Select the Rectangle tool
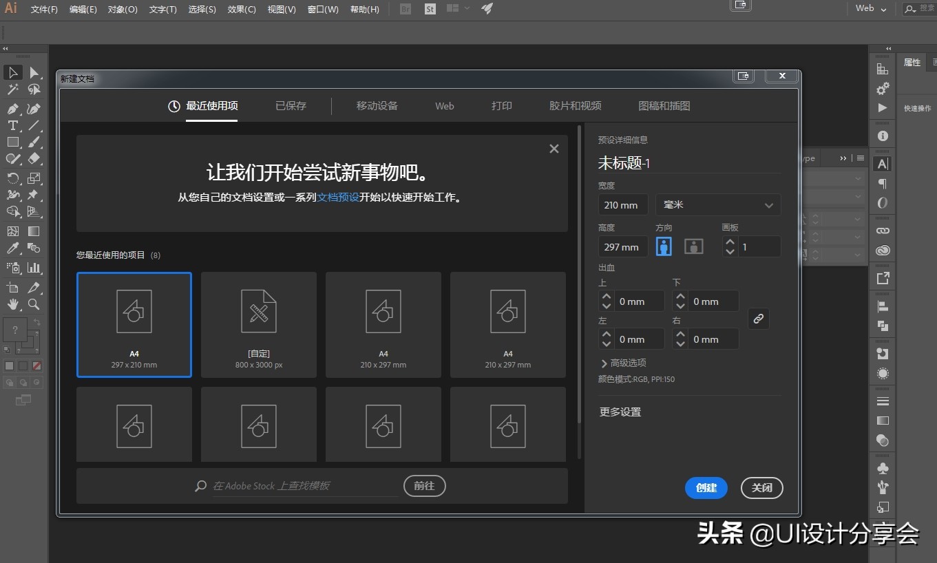The image size is (937, 563). click(x=12, y=142)
